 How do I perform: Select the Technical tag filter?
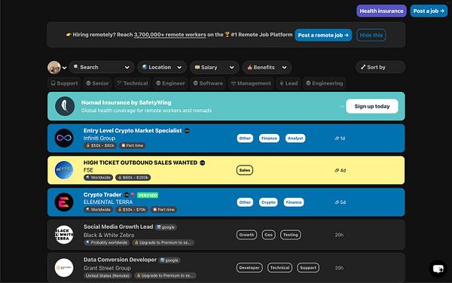(x=133, y=84)
